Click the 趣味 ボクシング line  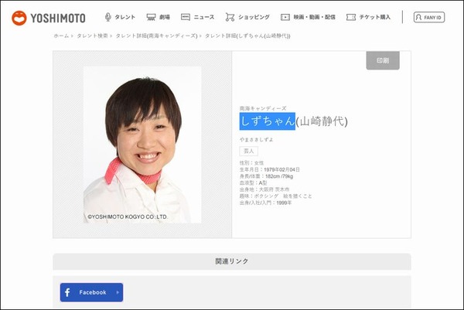[276, 196]
